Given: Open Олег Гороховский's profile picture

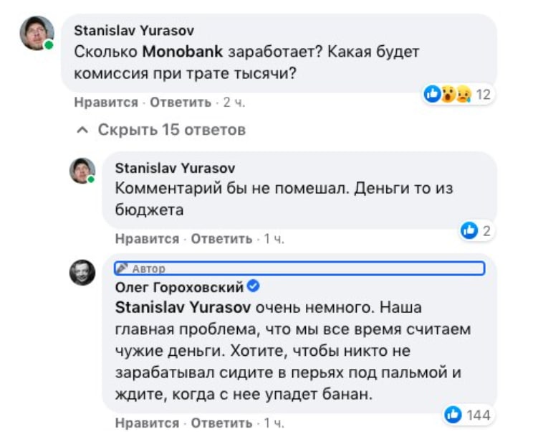Looking at the screenshot, I should click(82, 273).
